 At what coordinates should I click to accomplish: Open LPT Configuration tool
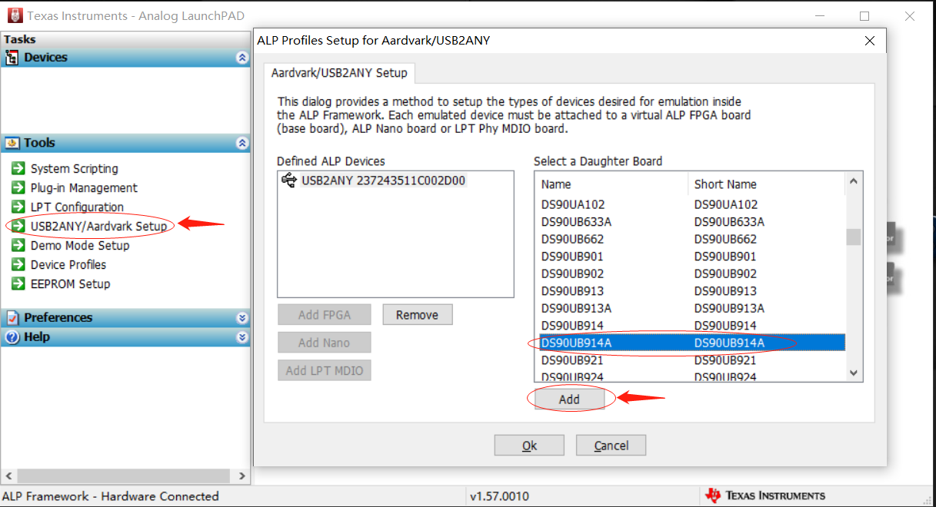point(77,207)
